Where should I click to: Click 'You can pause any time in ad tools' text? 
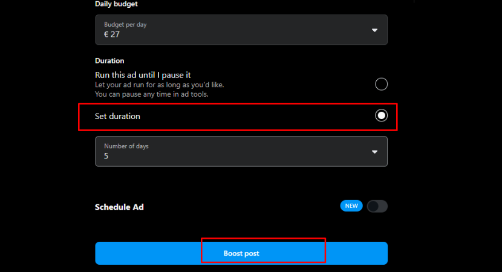(x=156, y=94)
